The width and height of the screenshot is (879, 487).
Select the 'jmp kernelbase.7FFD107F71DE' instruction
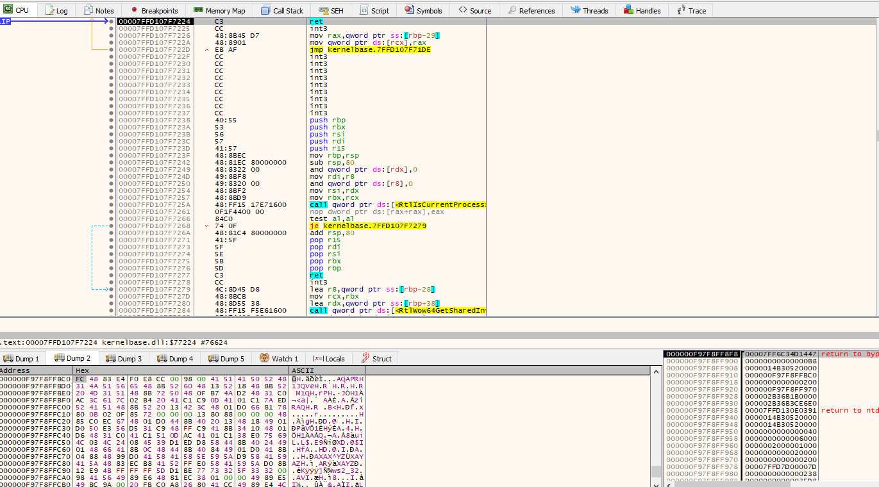pyautogui.click(x=370, y=50)
